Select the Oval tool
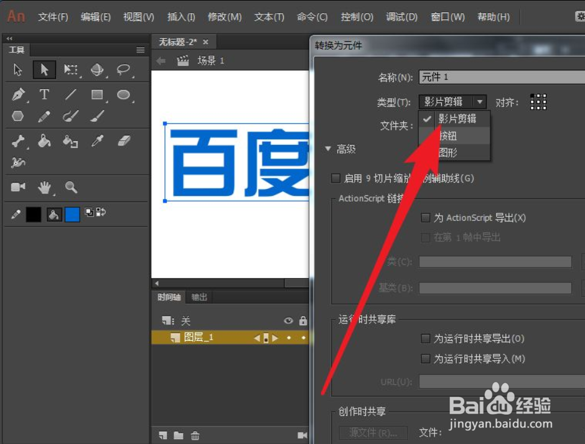The image size is (585, 444). (x=123, y=95)
